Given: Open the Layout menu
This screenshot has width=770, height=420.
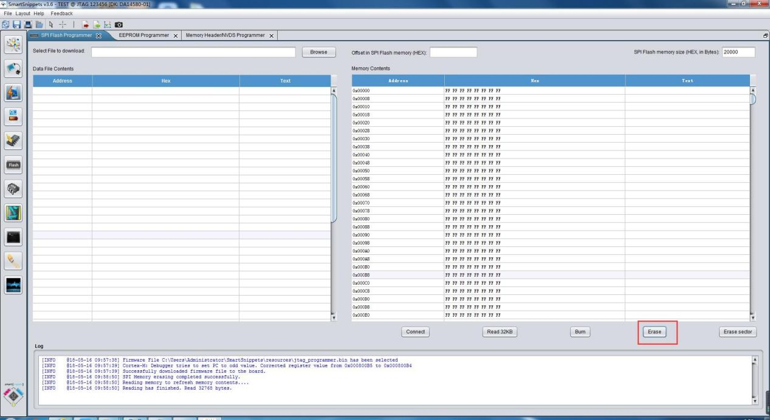Looking at the screenshot, I should (23, 13).
